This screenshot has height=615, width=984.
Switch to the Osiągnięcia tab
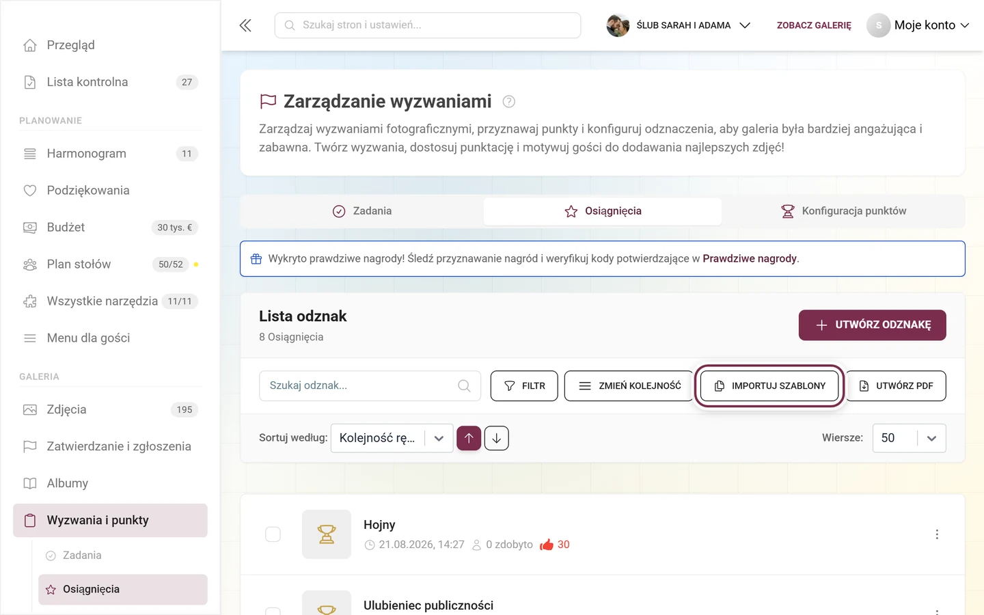click(603, 211)
